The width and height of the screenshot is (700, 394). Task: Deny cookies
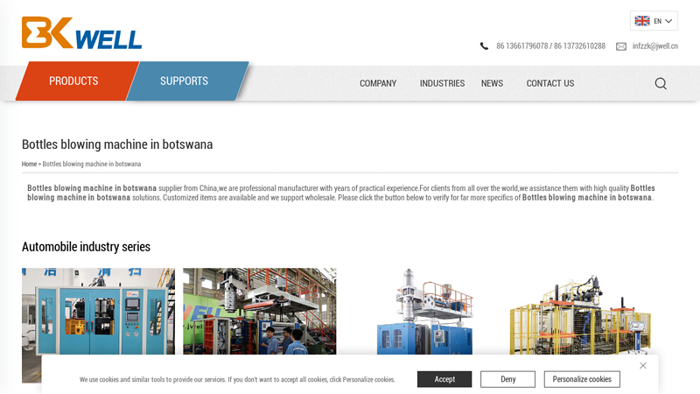click(508, 379)
